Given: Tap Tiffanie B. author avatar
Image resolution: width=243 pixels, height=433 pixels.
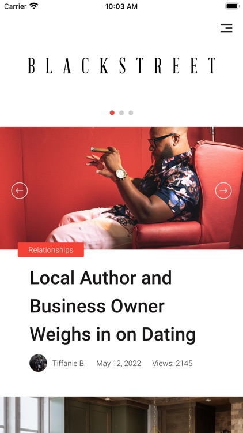Looking at the screenshot, I should [39, 363].
